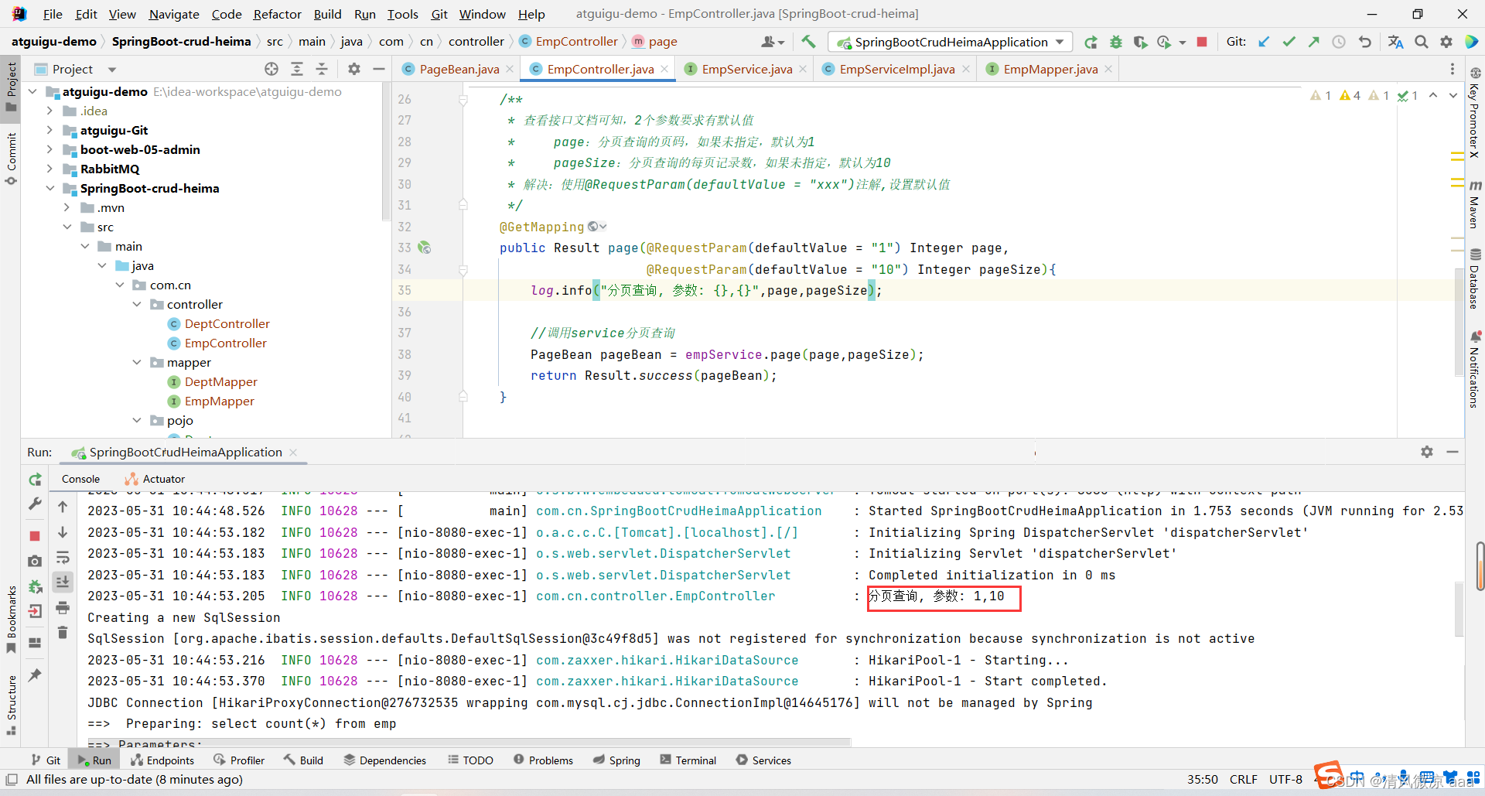
Task: Open the translate plugin icon
Action: [1395, 42]
